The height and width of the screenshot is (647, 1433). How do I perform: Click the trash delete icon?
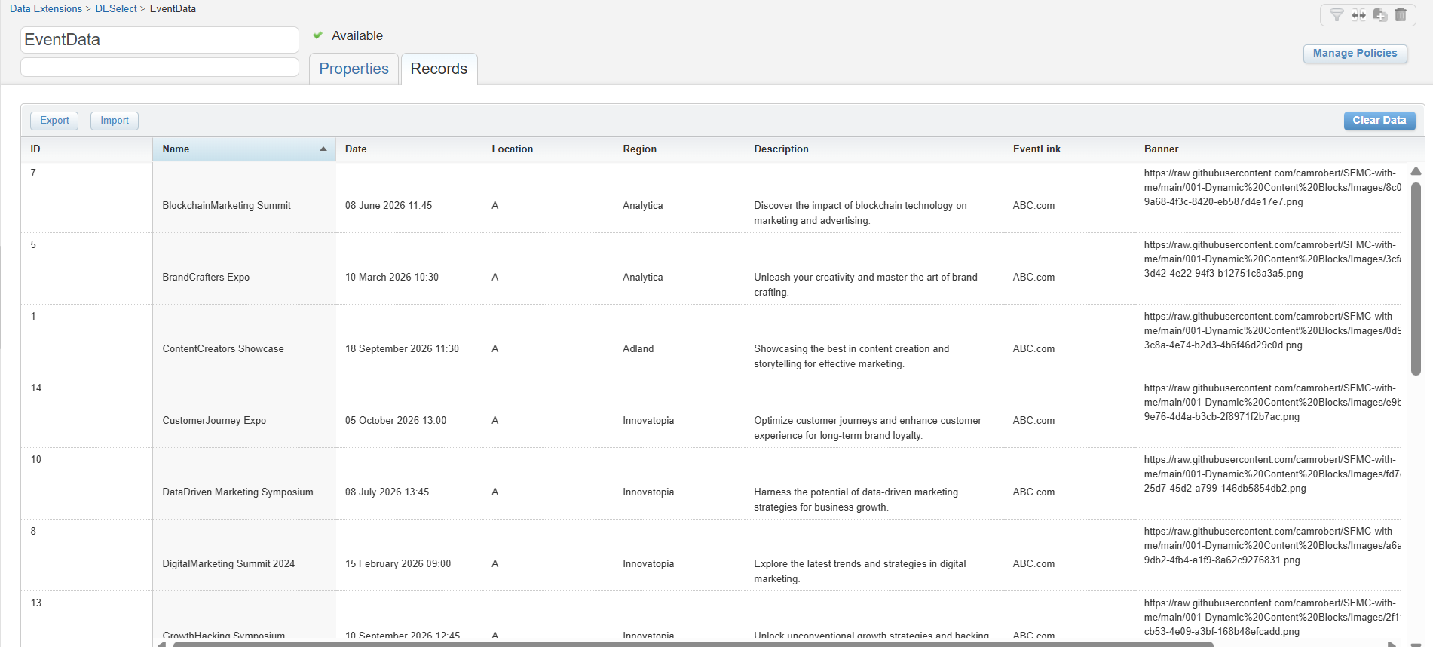pyautogui.click(x=1401, y=15)
